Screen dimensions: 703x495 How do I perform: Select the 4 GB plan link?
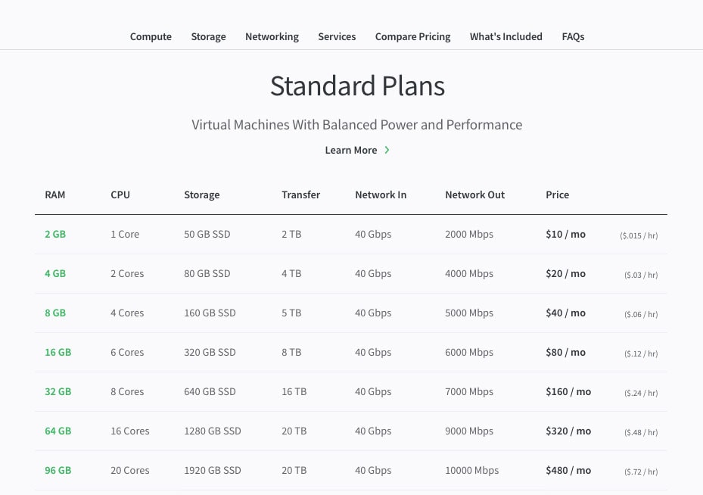(x=55, y=273)
